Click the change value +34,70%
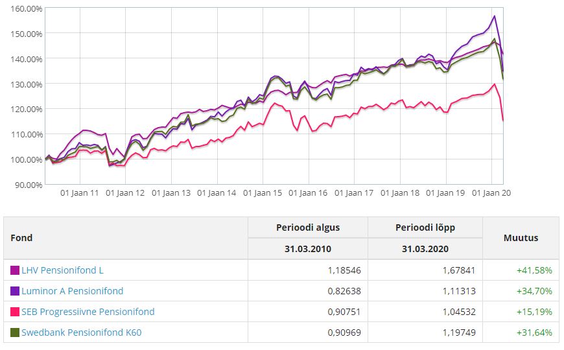Image resolution: width=564 pixels, height=350 pixels. coord(534,291)
